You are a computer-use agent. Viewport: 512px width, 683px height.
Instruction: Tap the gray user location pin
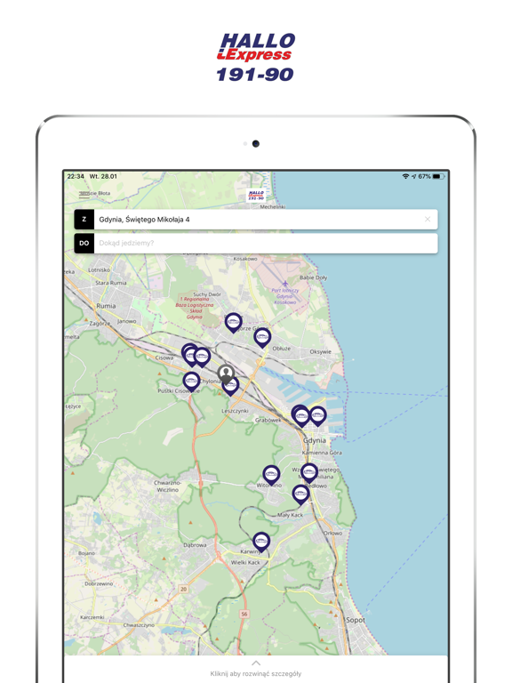pos(226,375)
